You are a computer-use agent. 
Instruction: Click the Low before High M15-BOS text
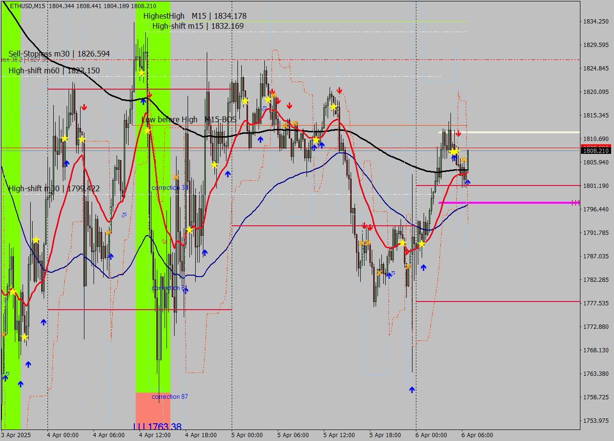click(188, 119)
